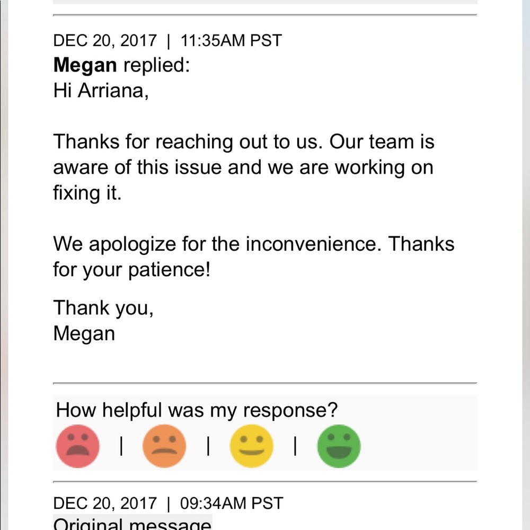This screenshot has height=530, width=530.
Task: Select the orange frowning face rating
Action: click(164, 446)
